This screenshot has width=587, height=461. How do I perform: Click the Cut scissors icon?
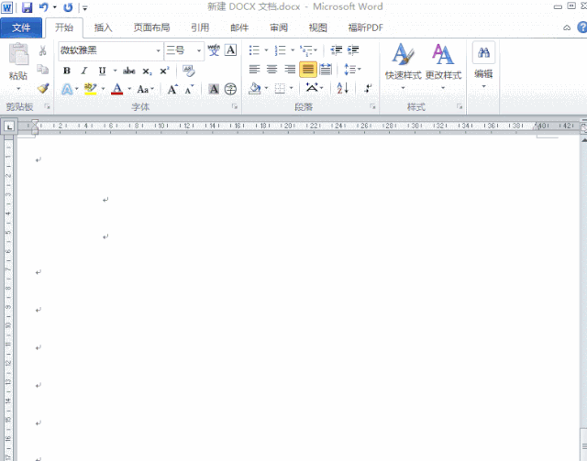pyautogui.click(x=43, y=50)
